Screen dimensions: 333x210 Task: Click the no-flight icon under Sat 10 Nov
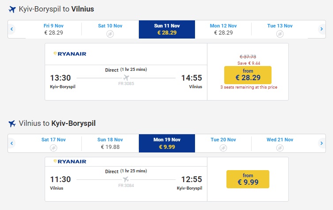point(110,34)
